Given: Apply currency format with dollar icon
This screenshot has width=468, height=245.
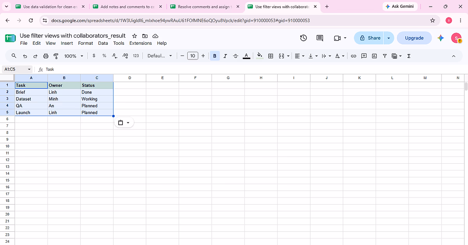Looking at the screenshot, I should (94, 56).
